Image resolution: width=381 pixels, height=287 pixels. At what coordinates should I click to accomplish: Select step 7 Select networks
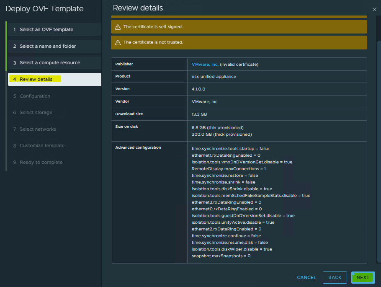(x=54, y=129)
